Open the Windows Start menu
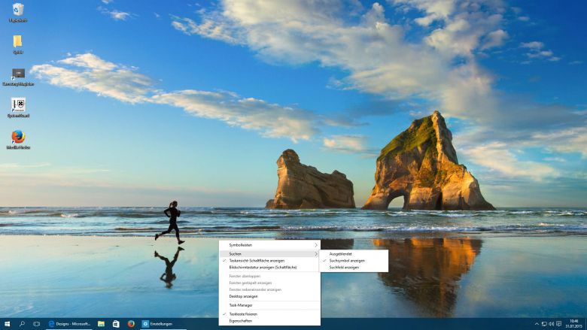 [x=7, y=324]
